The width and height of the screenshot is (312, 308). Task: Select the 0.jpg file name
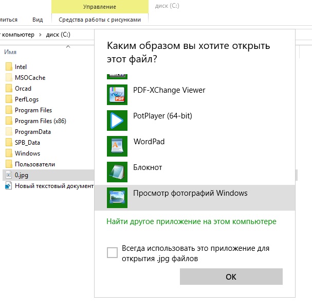(21, 175)
